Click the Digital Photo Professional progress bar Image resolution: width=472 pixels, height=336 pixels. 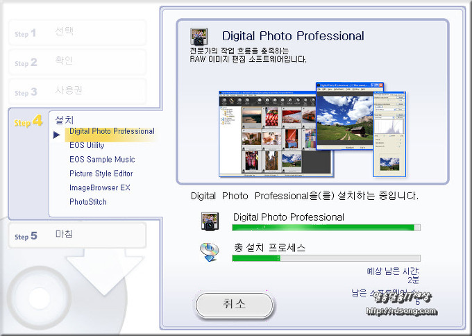(x=326, y=227)
